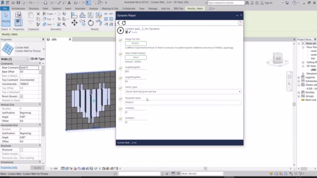Switch to the Annotate ribbon tab
Viewport: 317px width, 178px height.
coord(80,8)
